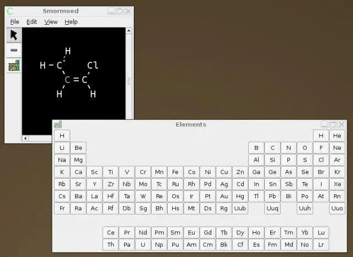353x257 pixels.
Task: Choose Sodium (Na) element button
Action: [62, 160]
